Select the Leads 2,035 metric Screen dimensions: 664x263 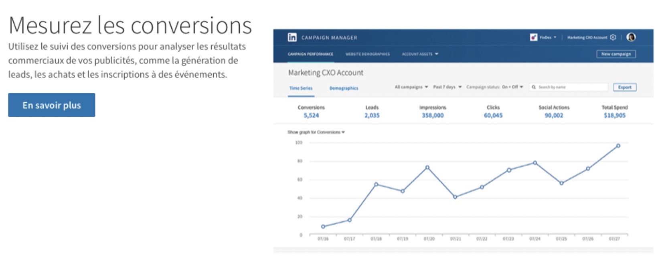(372, 112)
